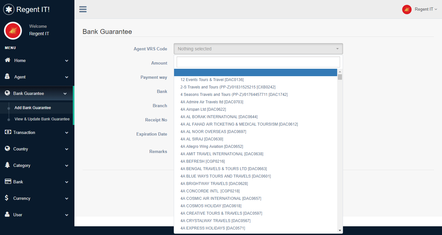The image size is (442, 235).
Task: Click the Country globe icon in sidebar
Action: 7,148
